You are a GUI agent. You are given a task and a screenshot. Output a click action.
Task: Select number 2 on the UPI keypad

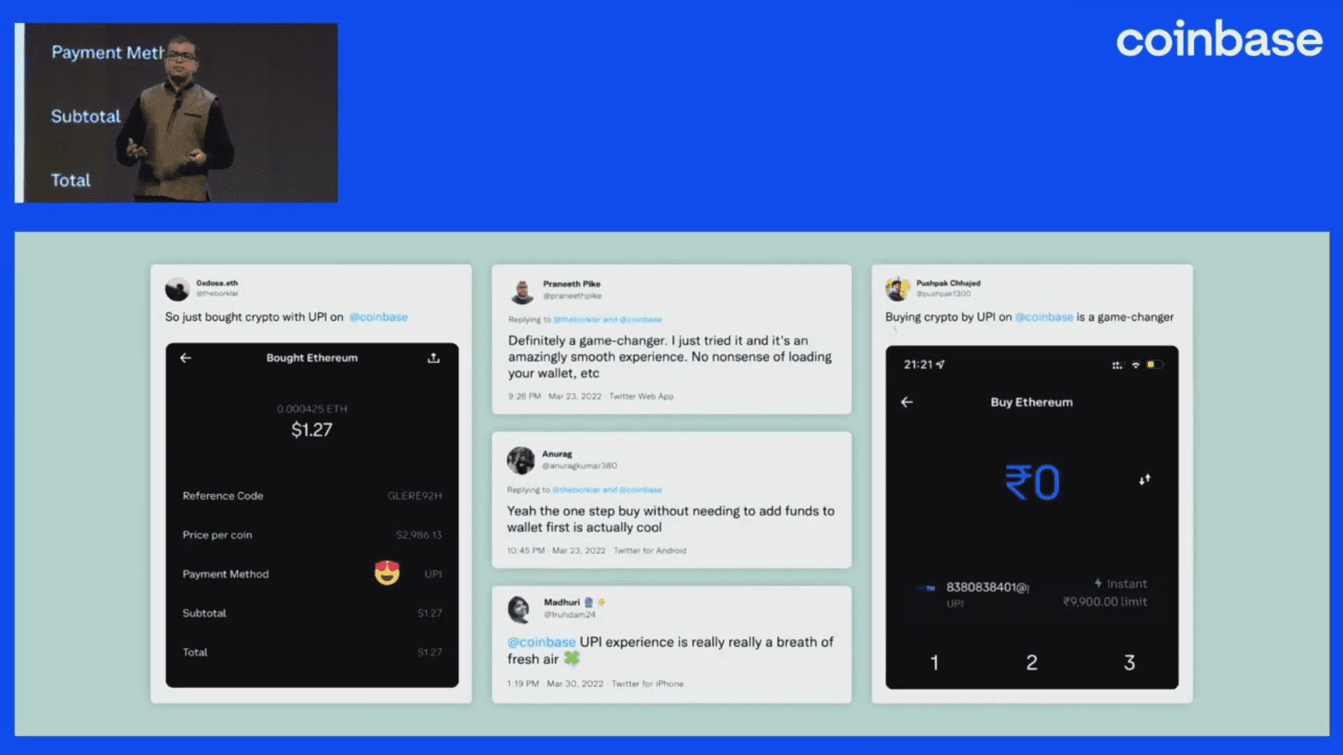[1030, 663]
